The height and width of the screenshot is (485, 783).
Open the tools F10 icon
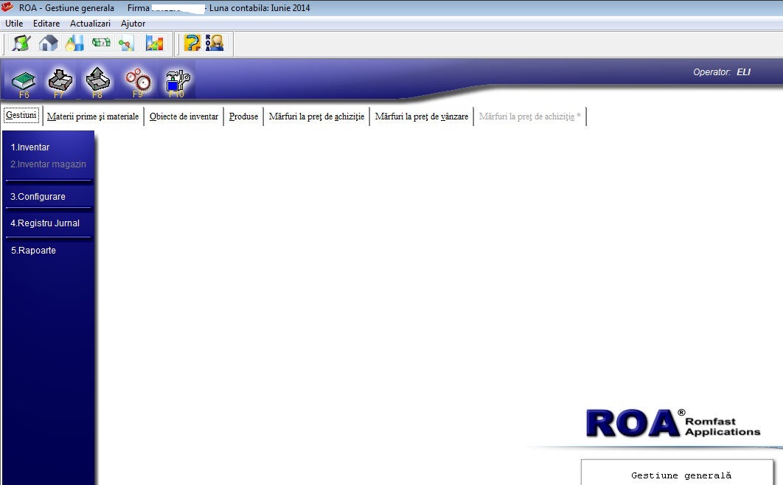(x=177, y=83)
